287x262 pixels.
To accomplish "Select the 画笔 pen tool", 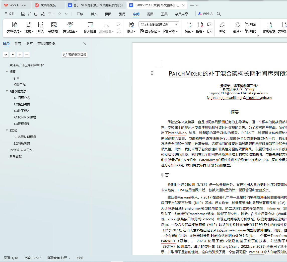I will [x=222, y=27].
